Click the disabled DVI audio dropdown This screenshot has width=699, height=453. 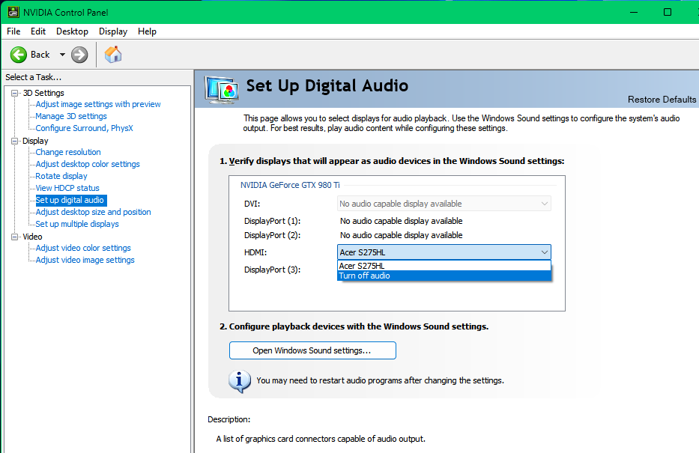(x=444, y=204)
